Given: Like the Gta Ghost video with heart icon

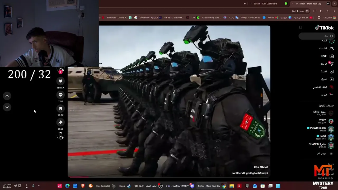Looking at the screenshot, I should pos(60,81).
